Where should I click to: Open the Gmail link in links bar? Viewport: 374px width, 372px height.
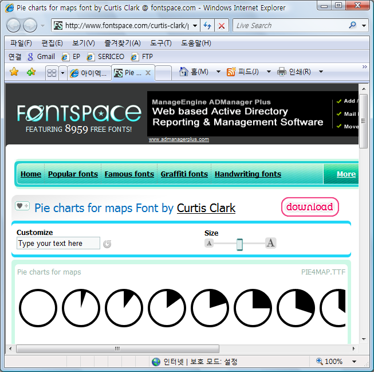(x=41, y=57)
